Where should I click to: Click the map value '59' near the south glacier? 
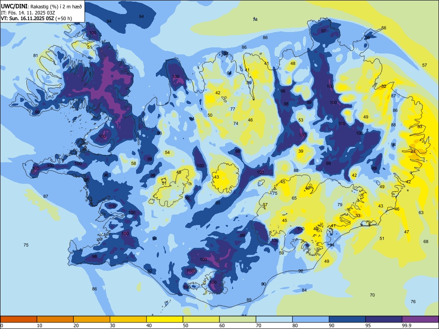282,253
